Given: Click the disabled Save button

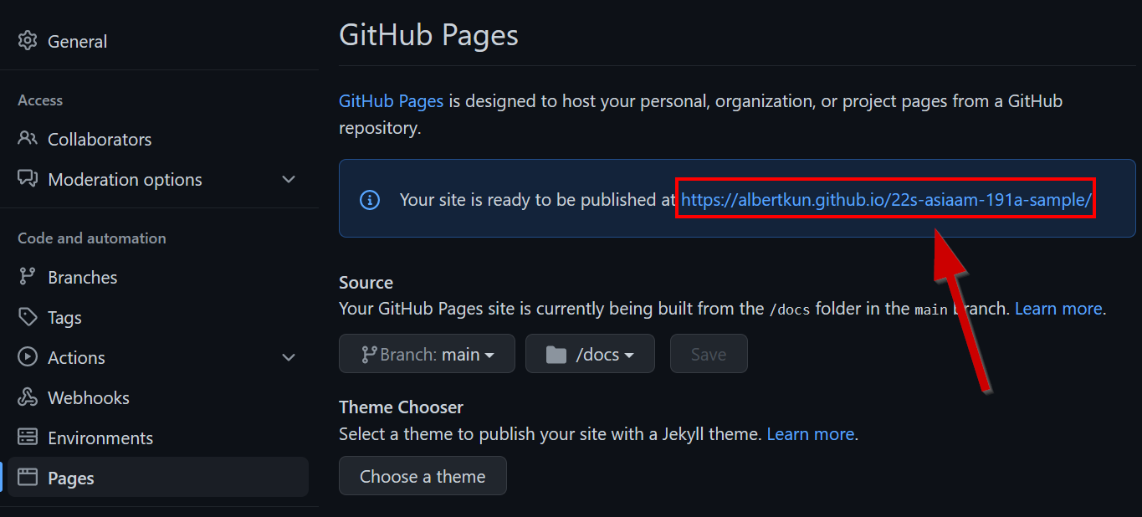Looking at the screenshot, I should tap(708, 354).
